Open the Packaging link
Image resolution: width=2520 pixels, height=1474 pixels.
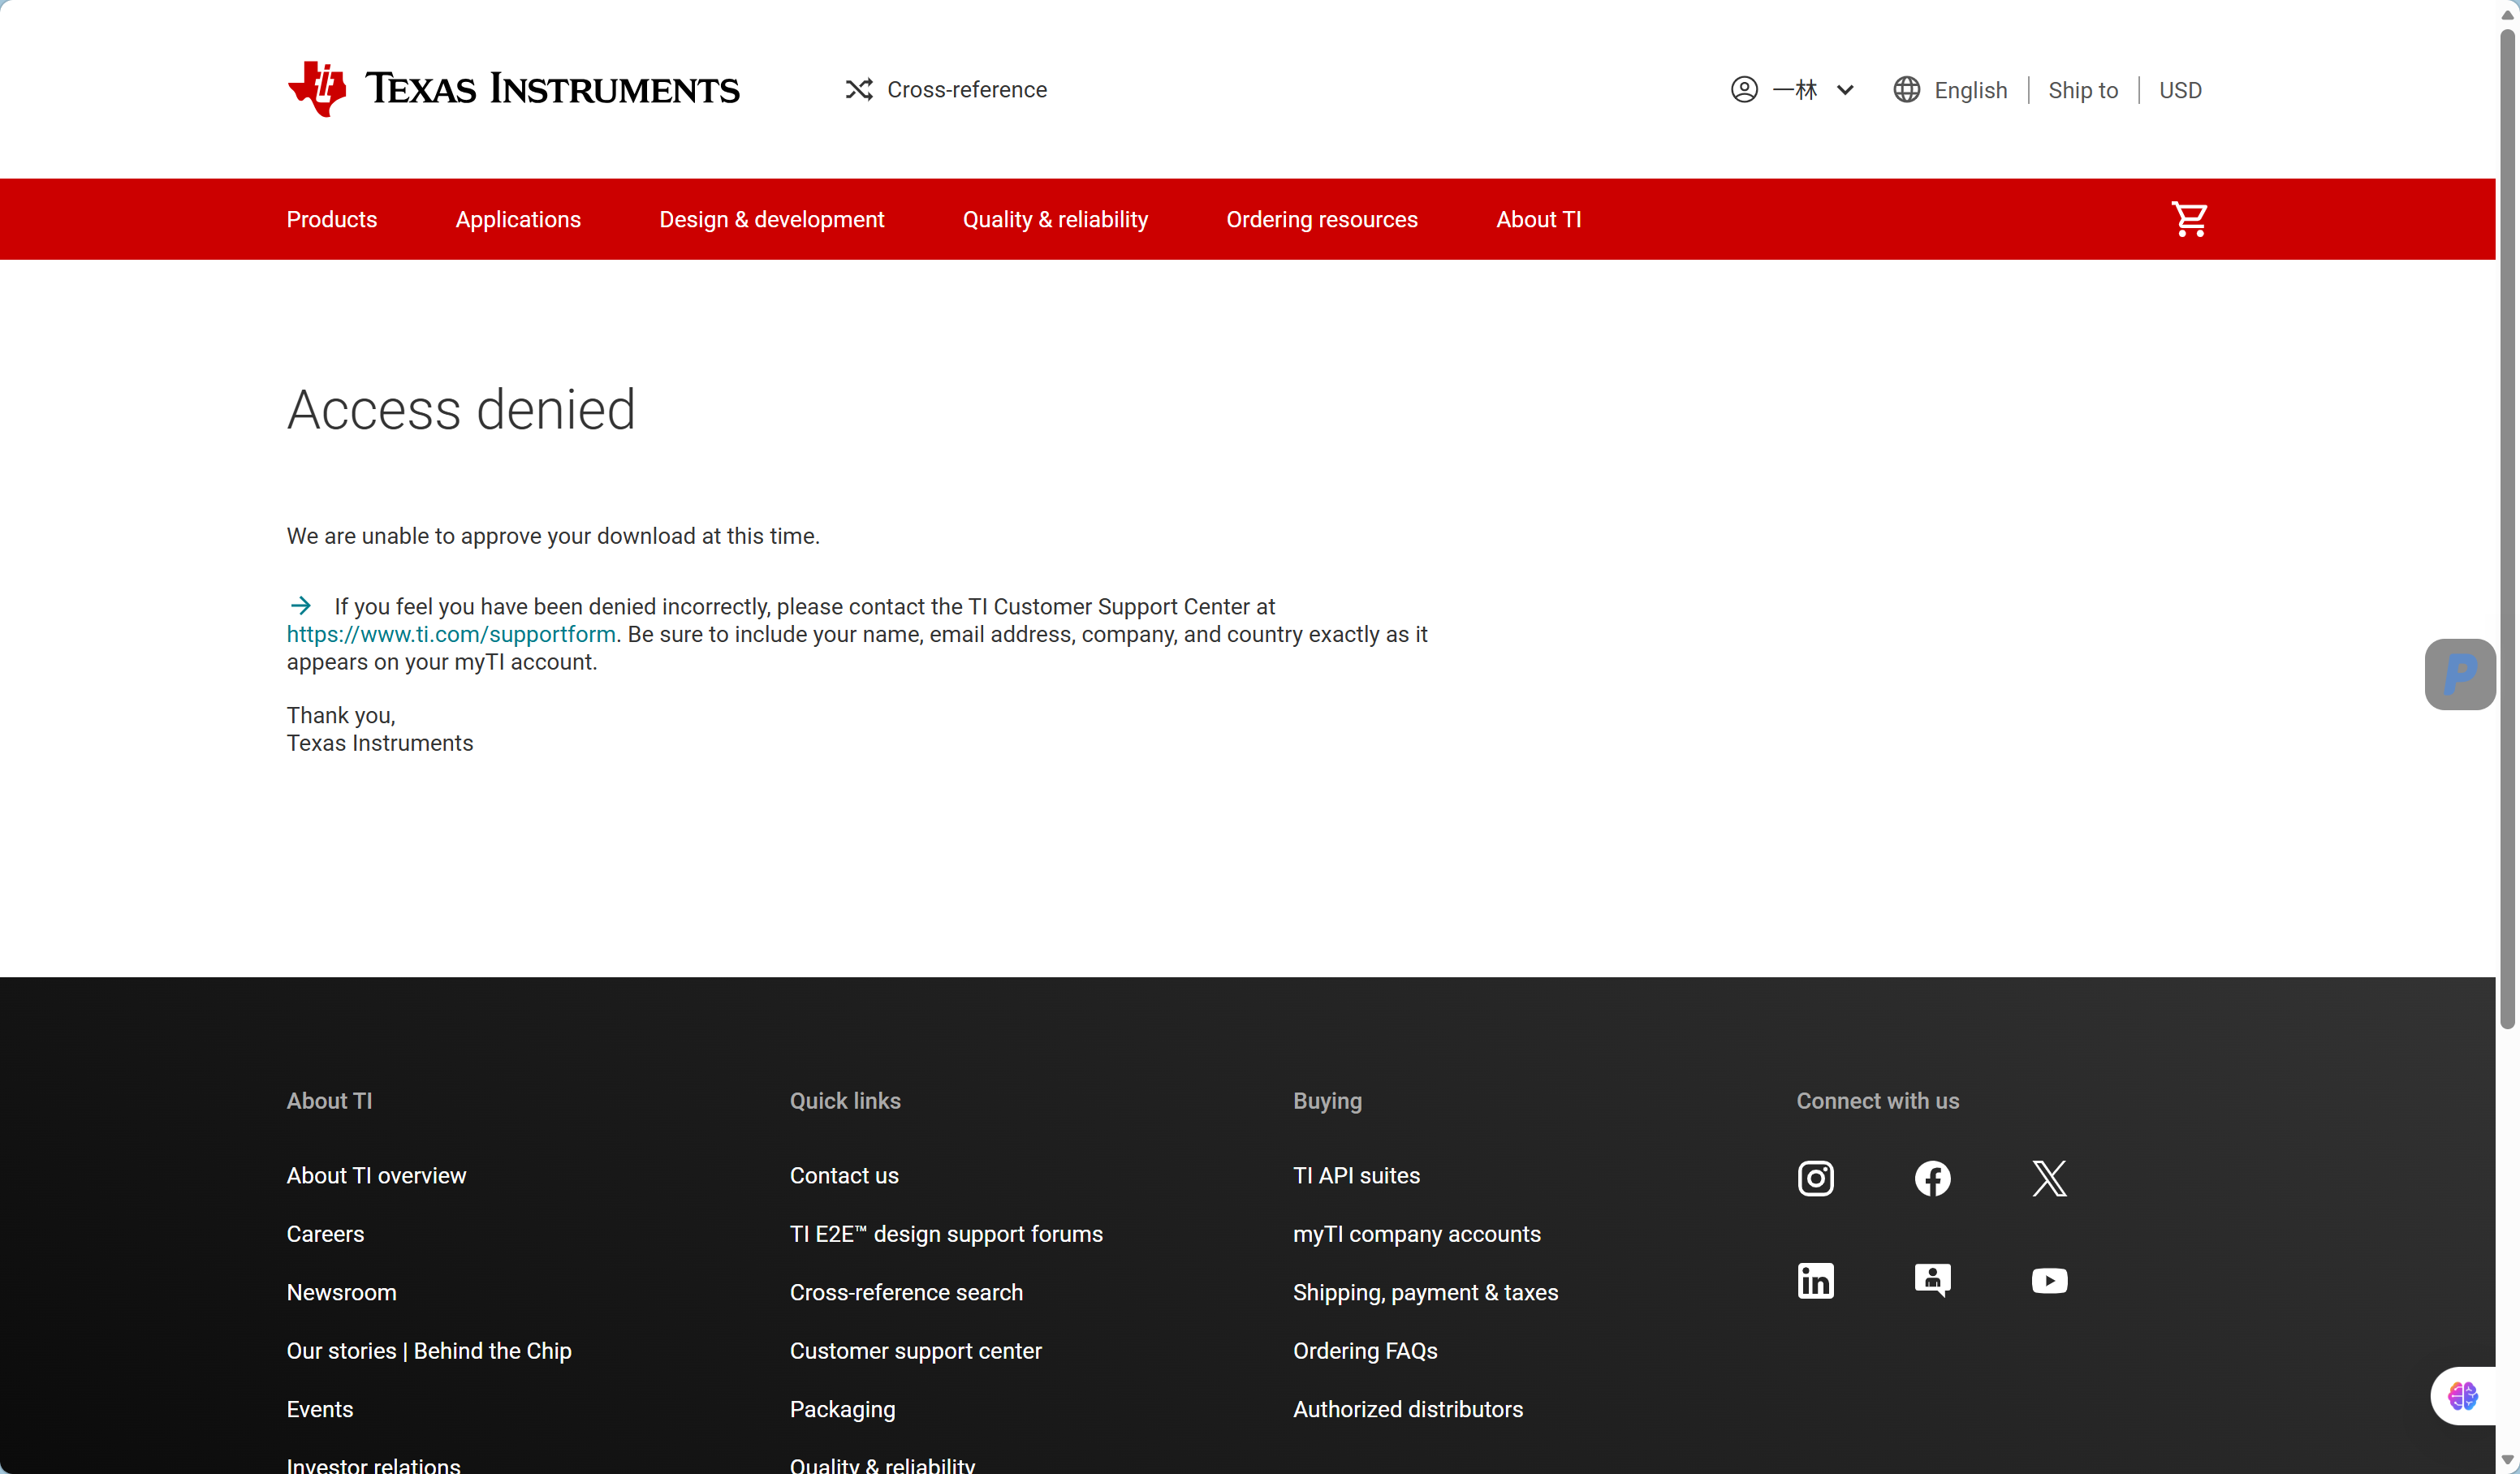point(843,1410)
